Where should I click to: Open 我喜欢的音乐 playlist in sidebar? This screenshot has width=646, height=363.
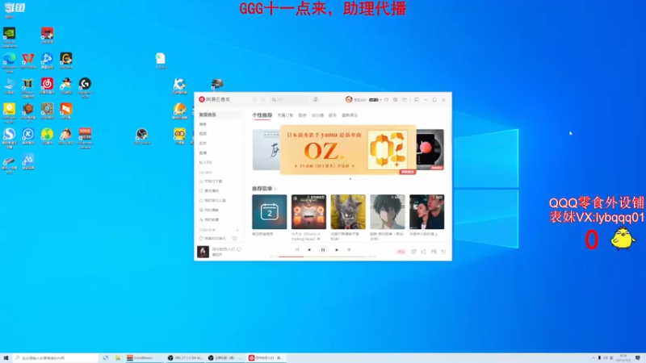coord(213,238)
